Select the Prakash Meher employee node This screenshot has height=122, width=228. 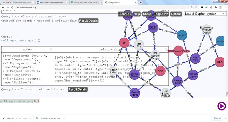coord(193,75)
